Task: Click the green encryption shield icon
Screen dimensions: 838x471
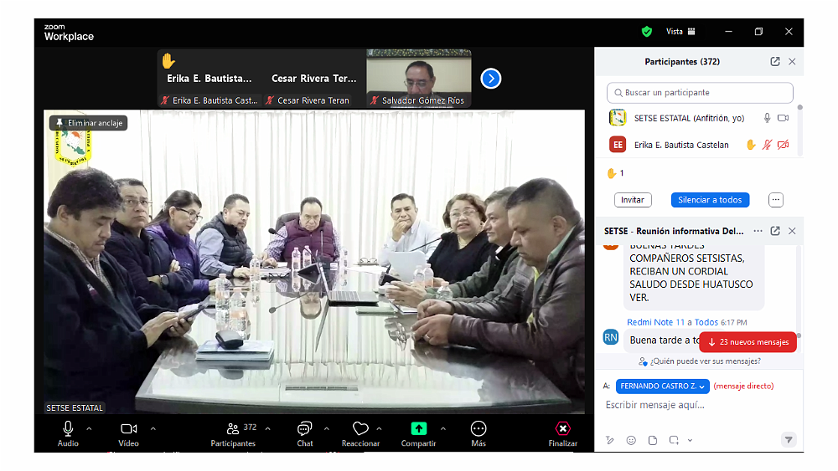Action: coord(646,32)
